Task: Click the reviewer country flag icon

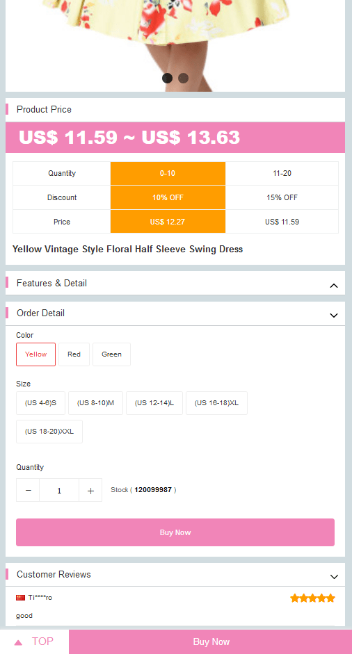Action: pyautogui.click(x=20, y=598)
